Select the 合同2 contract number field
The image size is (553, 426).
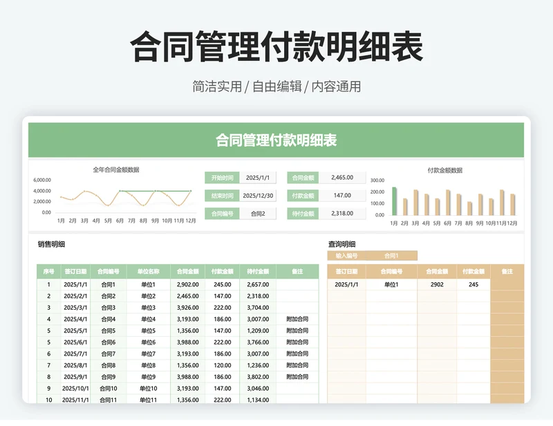[x=258, y=214]
